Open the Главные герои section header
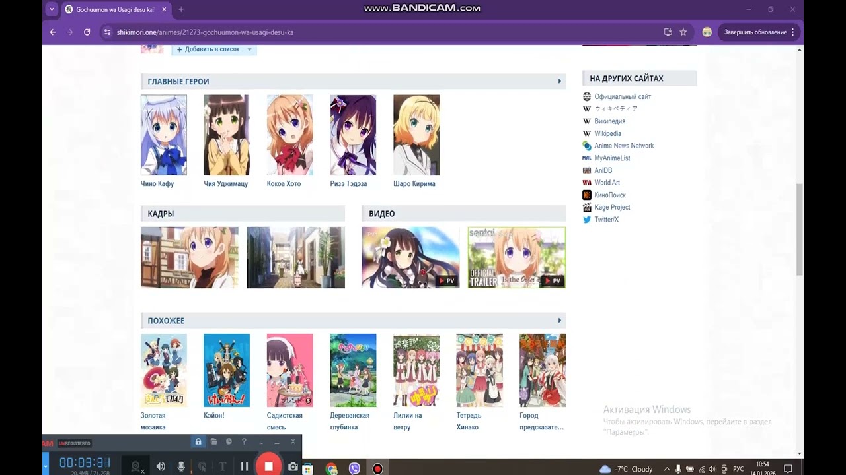This screenshot has width=846, height=475. click(x=178, y=82)
